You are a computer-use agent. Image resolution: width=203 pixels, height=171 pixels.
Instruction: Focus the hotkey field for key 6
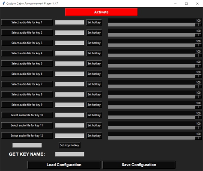70,74
